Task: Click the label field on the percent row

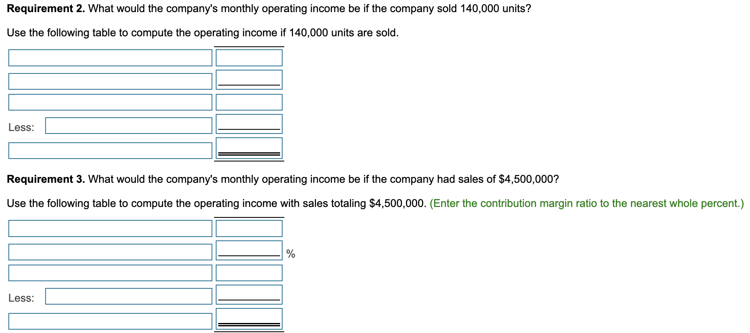Action: 110,251
